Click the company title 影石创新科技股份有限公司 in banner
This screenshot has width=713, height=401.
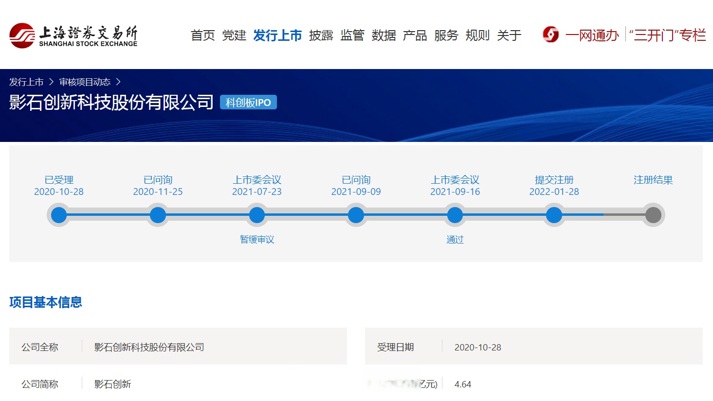(111, 102)
